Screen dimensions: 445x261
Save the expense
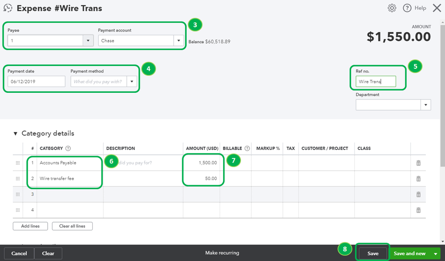(372, 253)
